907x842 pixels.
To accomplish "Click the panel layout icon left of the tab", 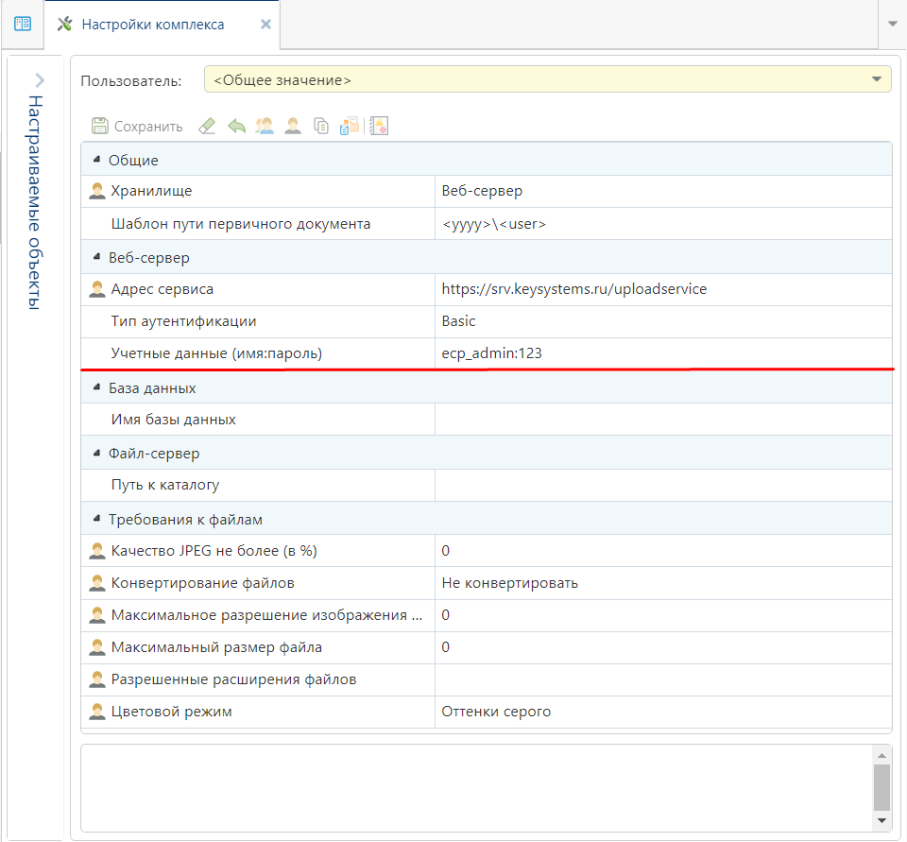I will [x=23, y=24].
